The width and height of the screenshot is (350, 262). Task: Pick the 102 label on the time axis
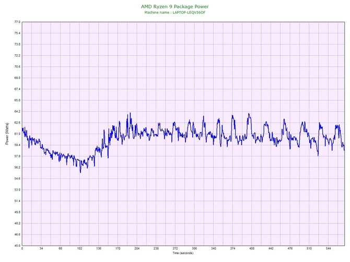tap(80, 248)
